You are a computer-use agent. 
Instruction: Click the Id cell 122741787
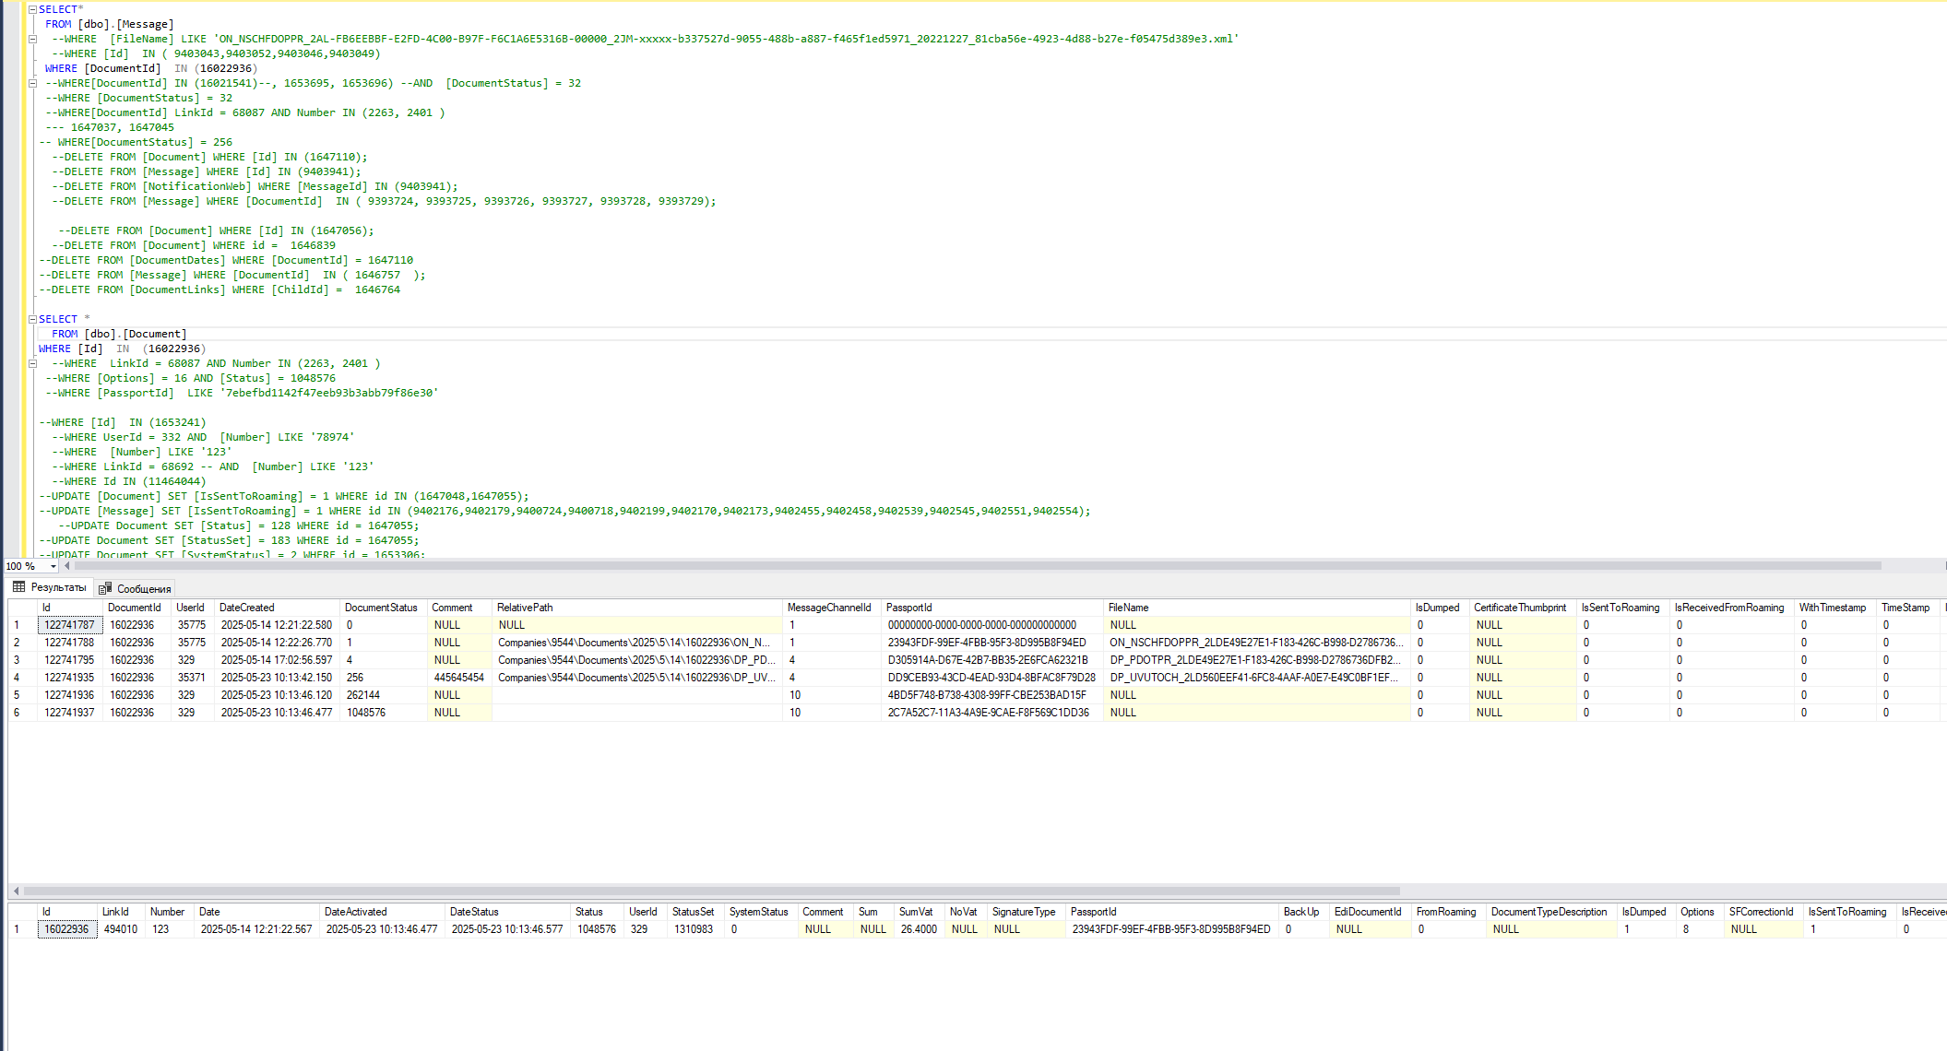tap(70, 625)
